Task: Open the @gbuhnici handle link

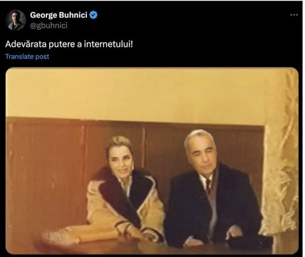Action: click(49, 26)
